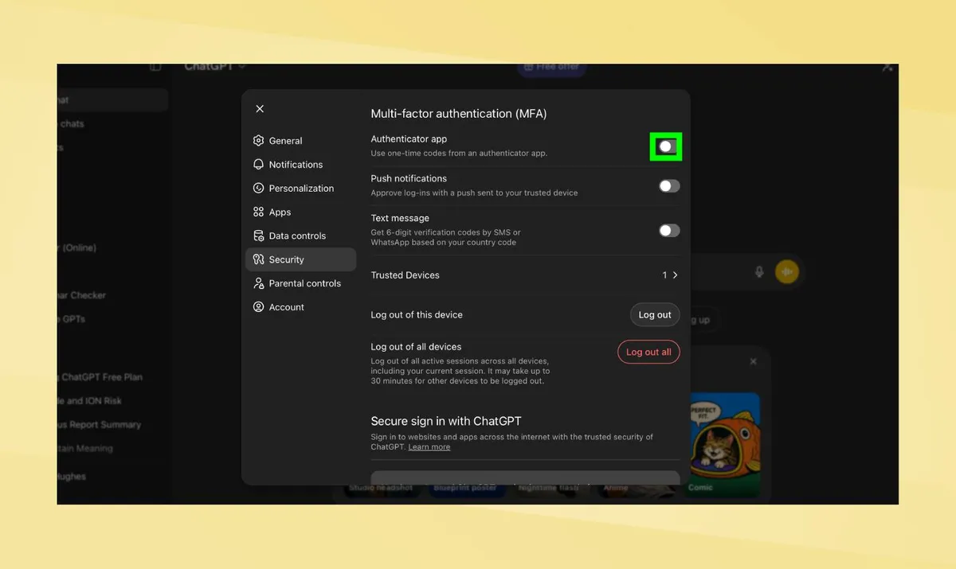This screenshot has width=956, height=569.
Task: Click the microphone icon in chat box
Action: (x=760, y=272)
